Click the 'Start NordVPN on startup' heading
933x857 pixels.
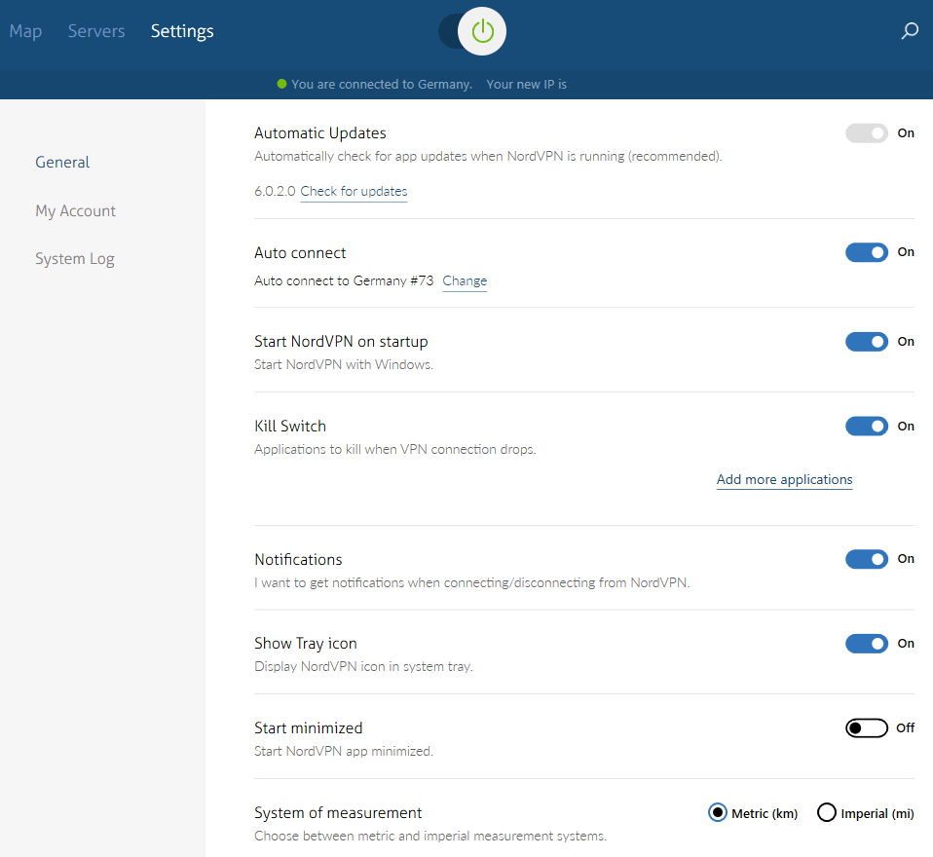[x=341, y=342]
